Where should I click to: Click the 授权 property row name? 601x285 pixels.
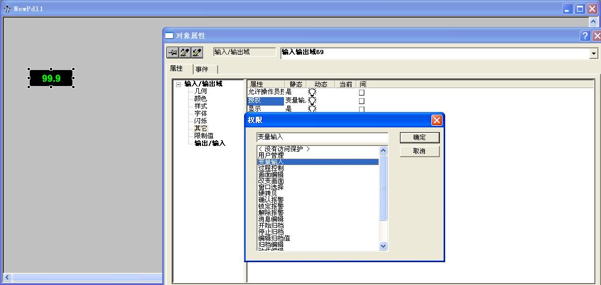pyautogui.click(x=265, y=101)
